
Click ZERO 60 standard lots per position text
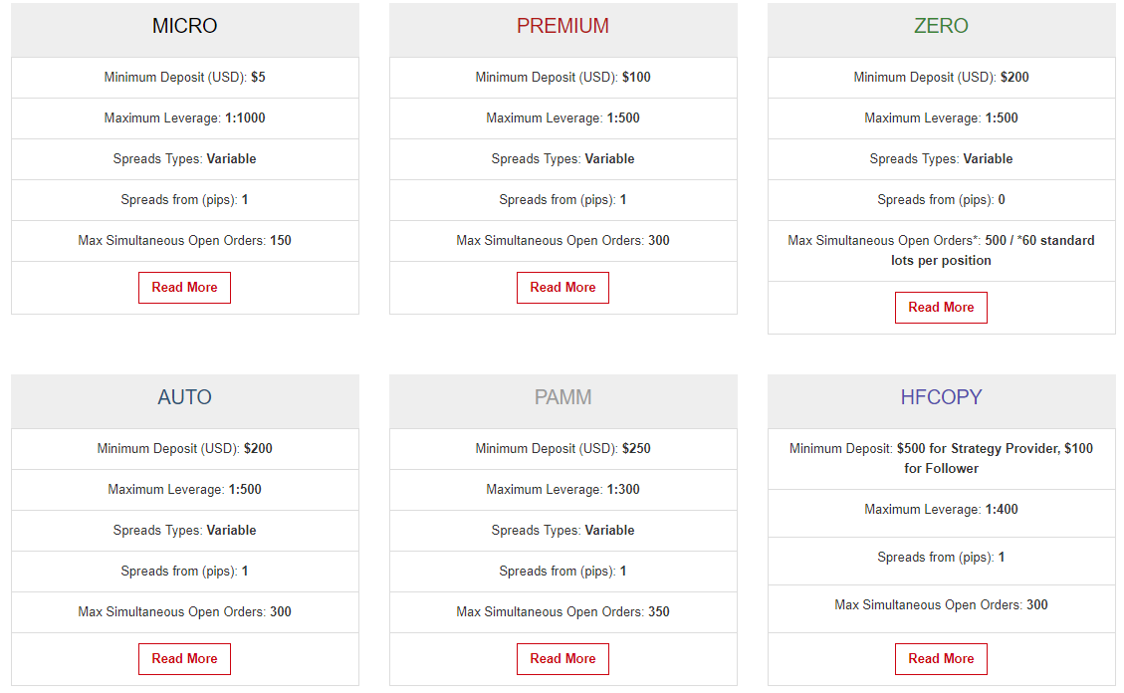click(x=993, y=250)
